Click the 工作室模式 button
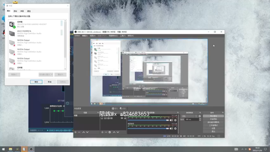 click(x=213, y=125)
